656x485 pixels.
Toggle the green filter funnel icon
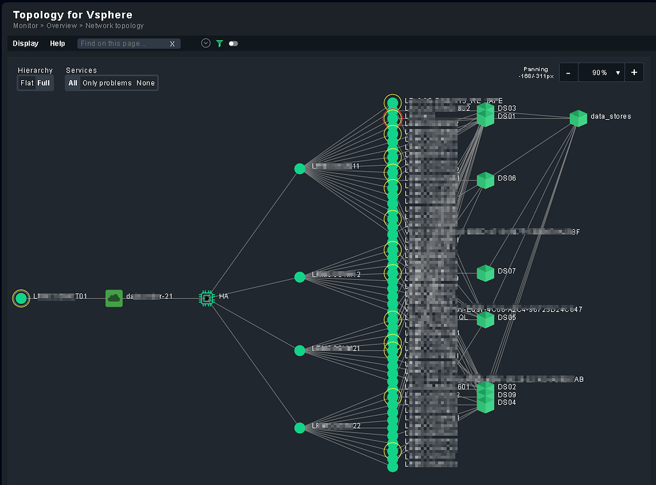point(219,44)
